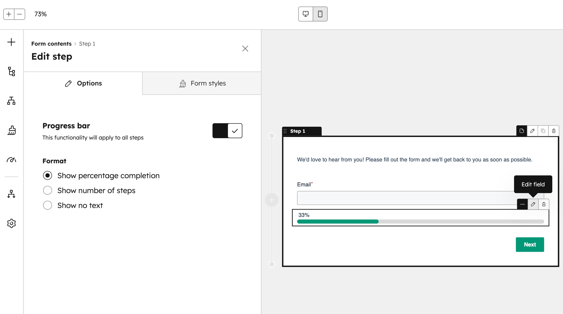This screenshot has width=563, height=314.
Task: Duplicate Step 1 using the copy icon
Action: click(x=543, y=131)
